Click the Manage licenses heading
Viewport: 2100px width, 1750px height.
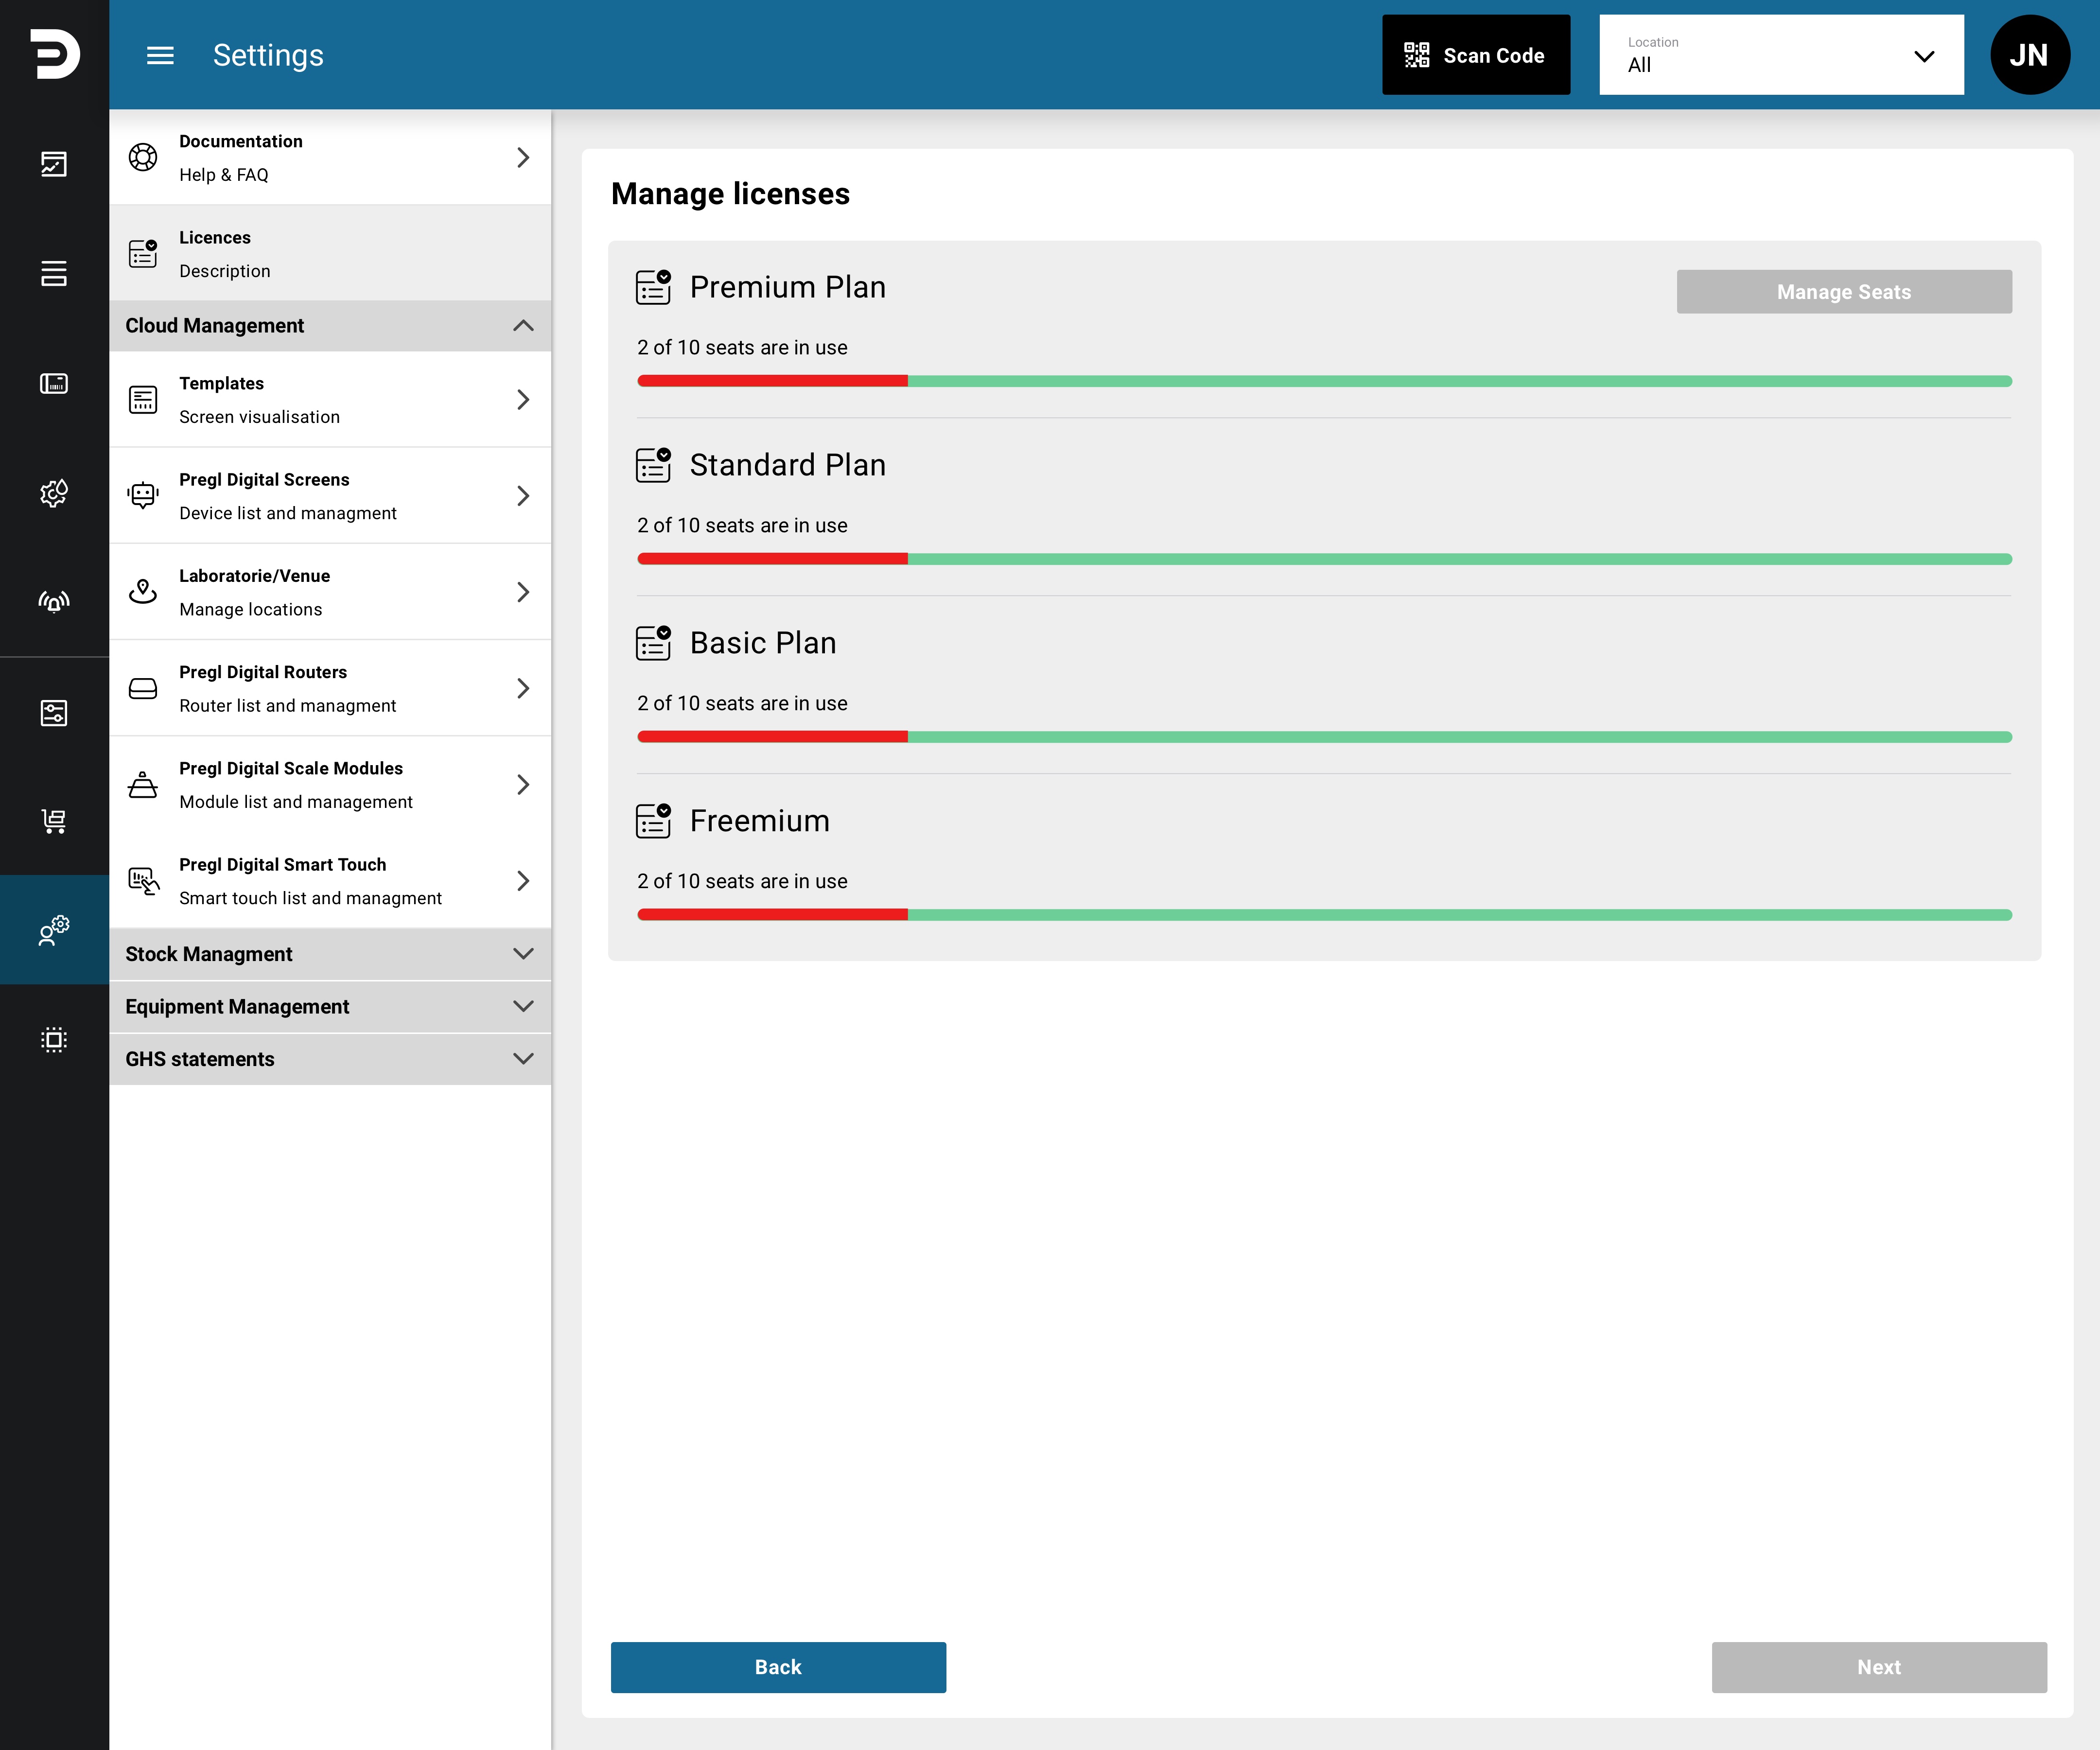[730, 194]
